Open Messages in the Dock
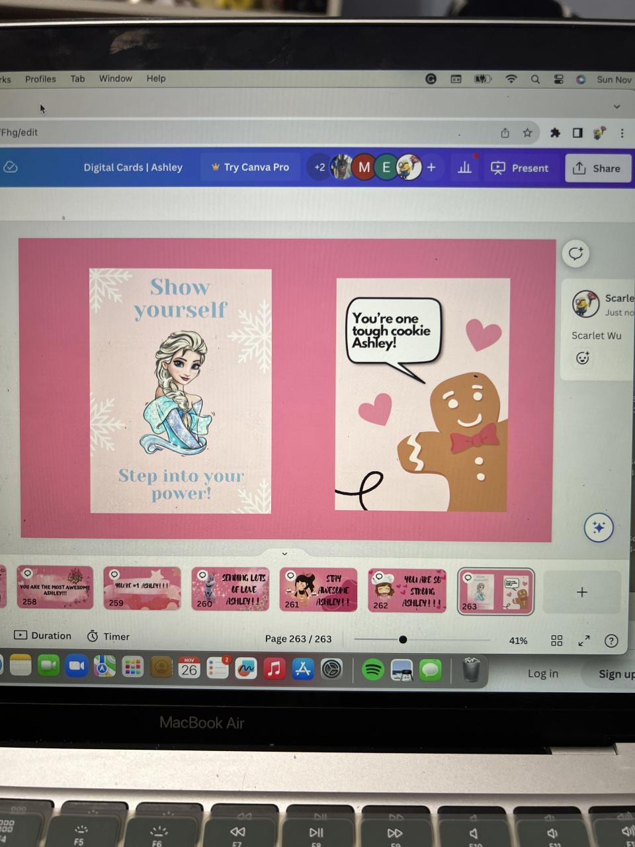Screen dimensions: 635x847 pyautogui.click(x=431, y=670)
